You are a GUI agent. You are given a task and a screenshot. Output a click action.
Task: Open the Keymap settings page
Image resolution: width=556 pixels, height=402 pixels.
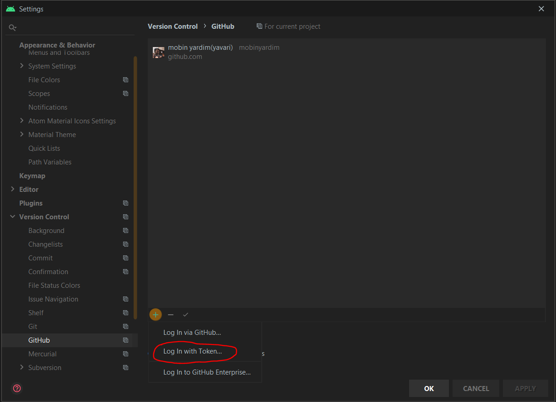32,176
